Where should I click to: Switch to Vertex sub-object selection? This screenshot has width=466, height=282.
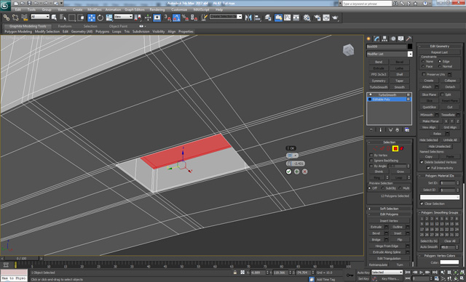[x=376, y=148]
